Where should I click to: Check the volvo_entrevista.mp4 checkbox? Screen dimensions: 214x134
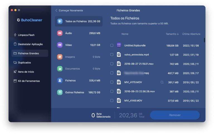tap(112, 55)
